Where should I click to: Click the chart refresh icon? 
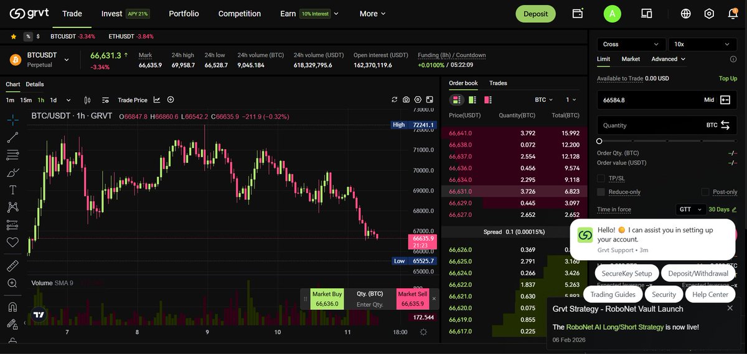[394, 99]
